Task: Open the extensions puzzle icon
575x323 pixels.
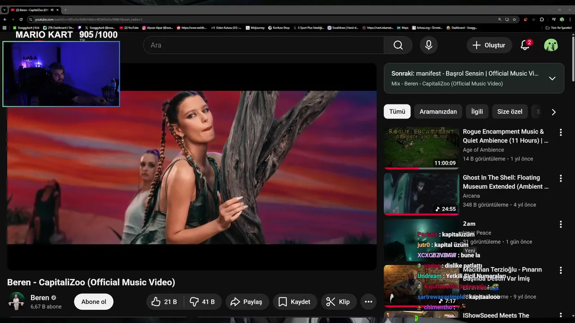Action: pyautogui.click(x=541, y=19)
